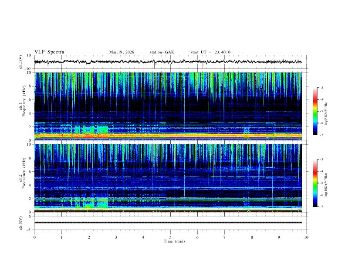This screenshot has height=266, width=345.
Task: Click tick label "0" on the Time axis
Action: [34, 237]
